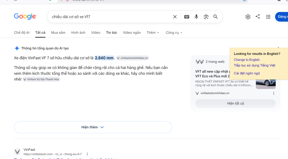Start voice search with the microphone icon
288x159 pixels.
[x=196, y=17]
